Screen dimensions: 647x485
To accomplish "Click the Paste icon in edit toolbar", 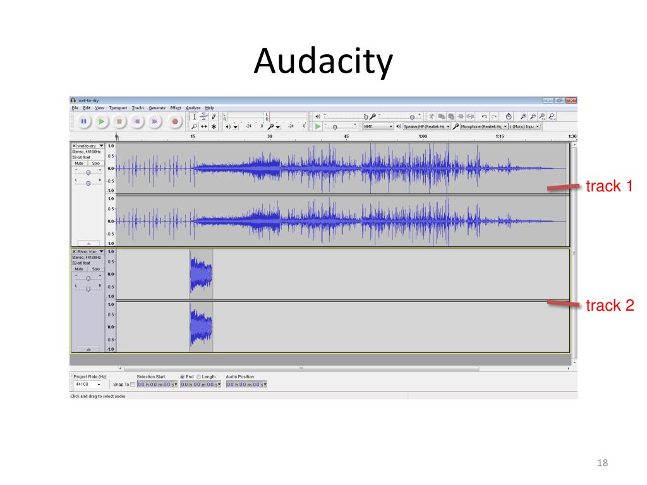I will click(x=451, y=117).
